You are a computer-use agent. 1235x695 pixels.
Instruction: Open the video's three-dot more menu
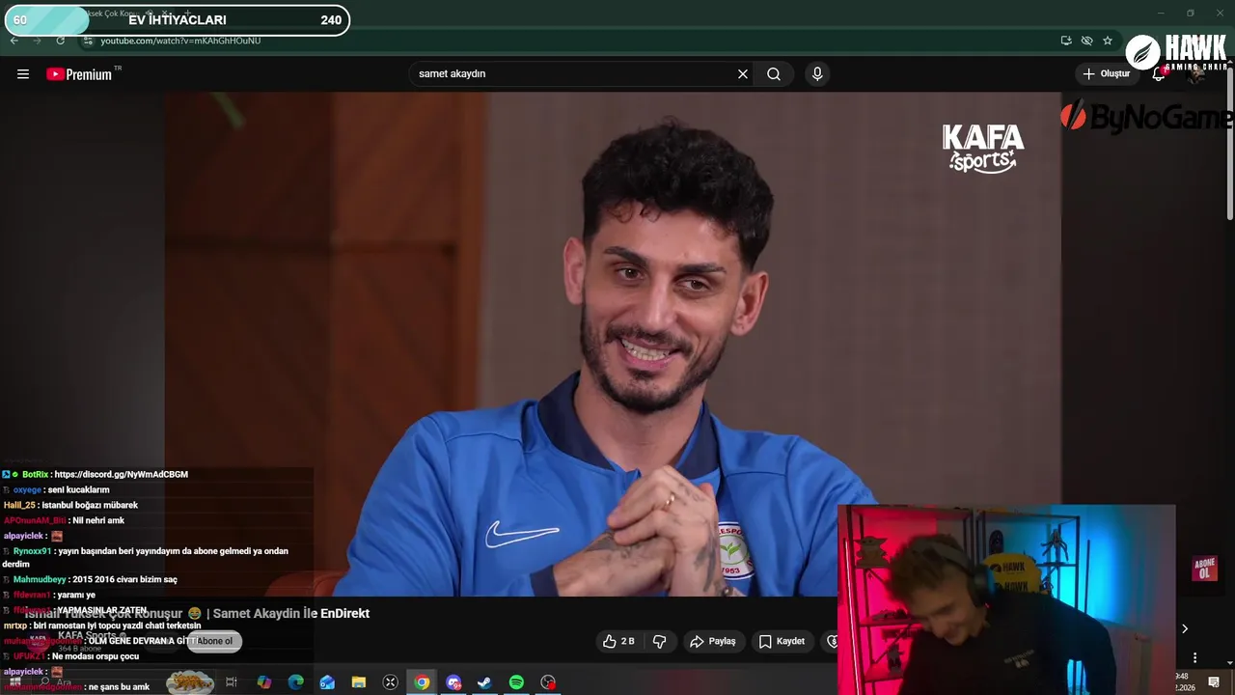1195,657
